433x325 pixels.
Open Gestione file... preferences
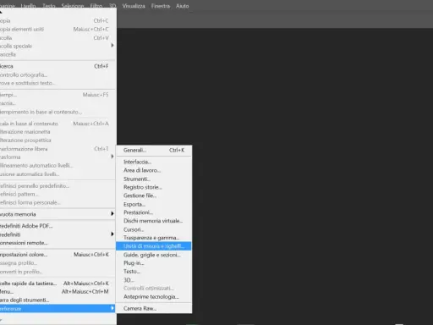click(x=154, y=196)
